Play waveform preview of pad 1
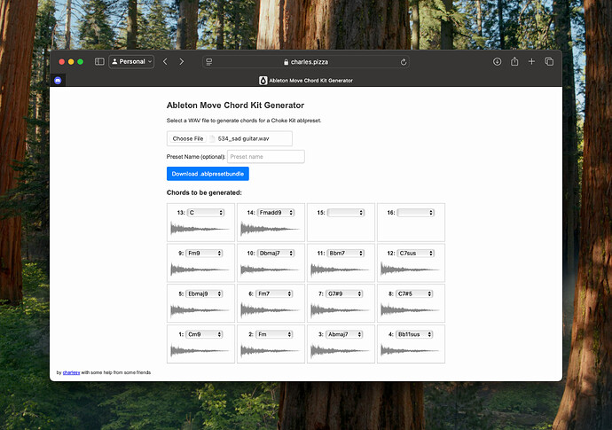 tap(200, 350)
